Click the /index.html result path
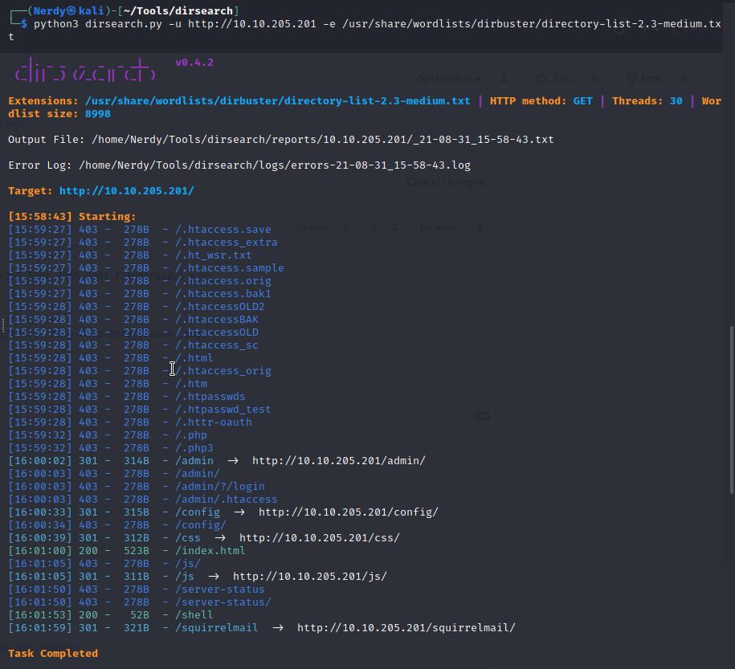735x669 pixels. [x=210, y=550]
